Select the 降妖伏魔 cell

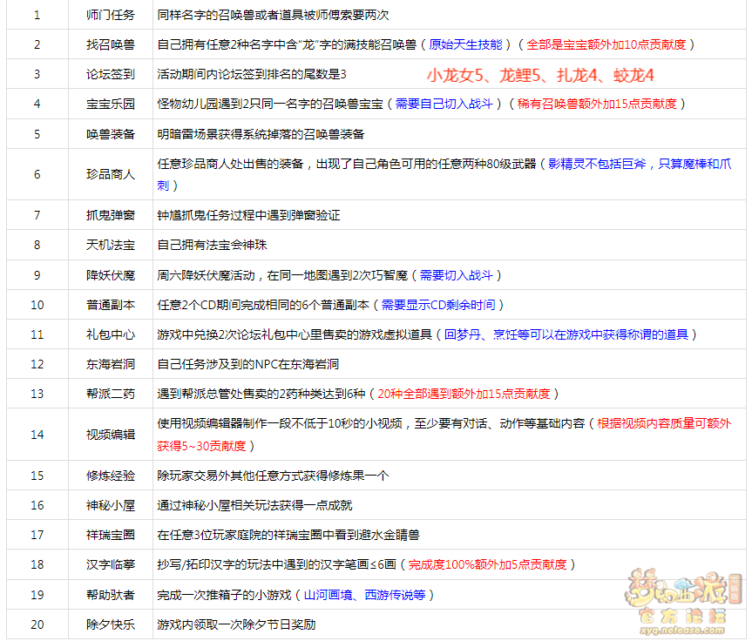pyautogui.click(x=111, y=275)
